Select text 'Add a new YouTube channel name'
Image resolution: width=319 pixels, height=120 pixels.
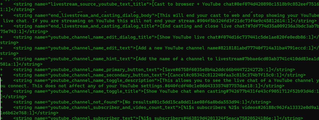(178, 48)
